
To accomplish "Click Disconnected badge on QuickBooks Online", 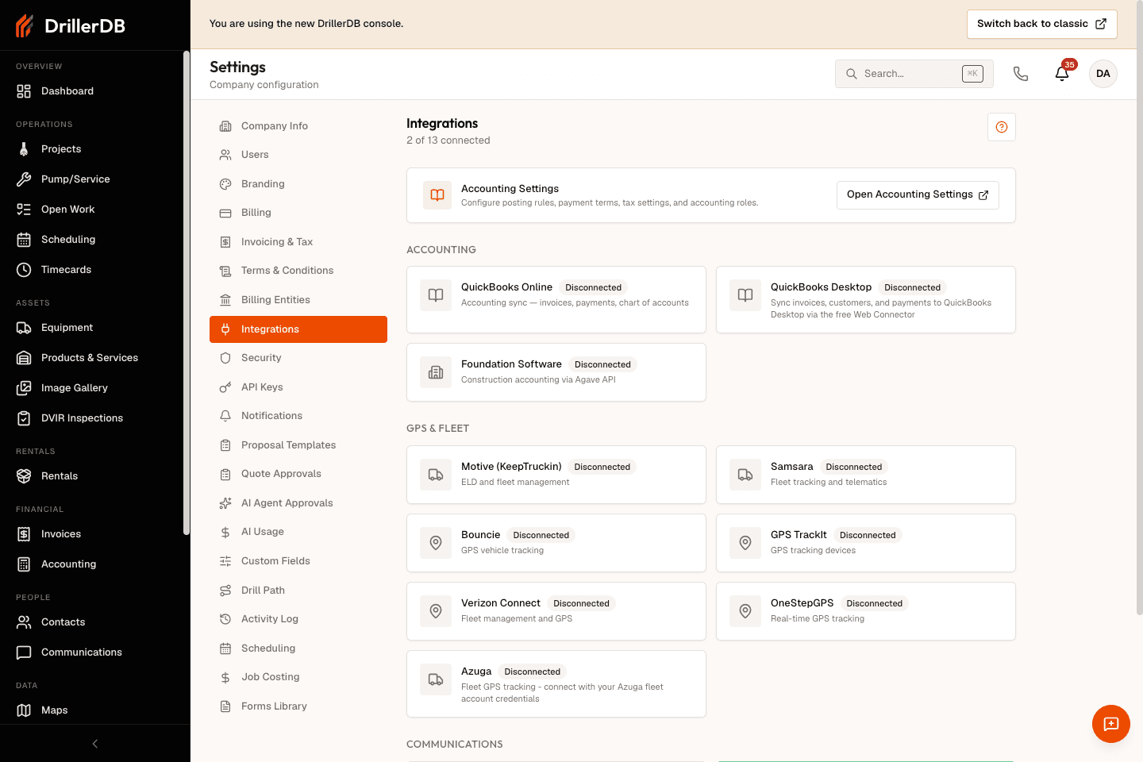I will coord(593,287).
